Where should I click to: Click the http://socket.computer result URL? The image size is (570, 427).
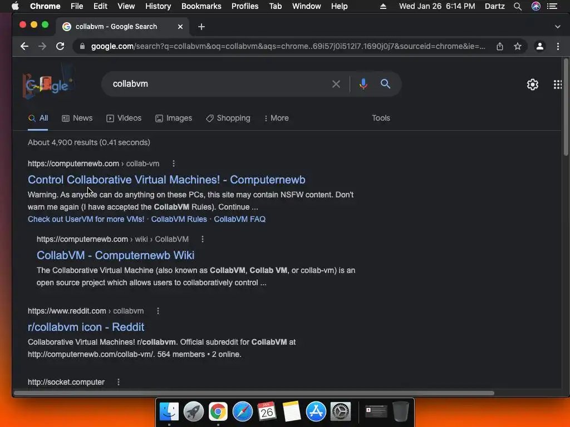(66, 382)
